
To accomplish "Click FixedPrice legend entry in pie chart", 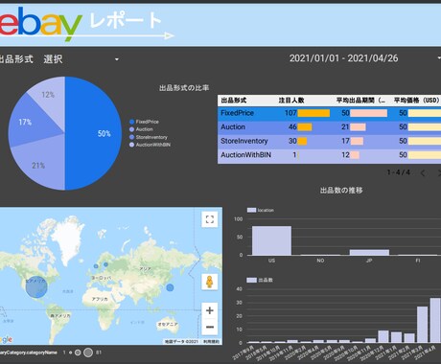I will coord(144,122).
